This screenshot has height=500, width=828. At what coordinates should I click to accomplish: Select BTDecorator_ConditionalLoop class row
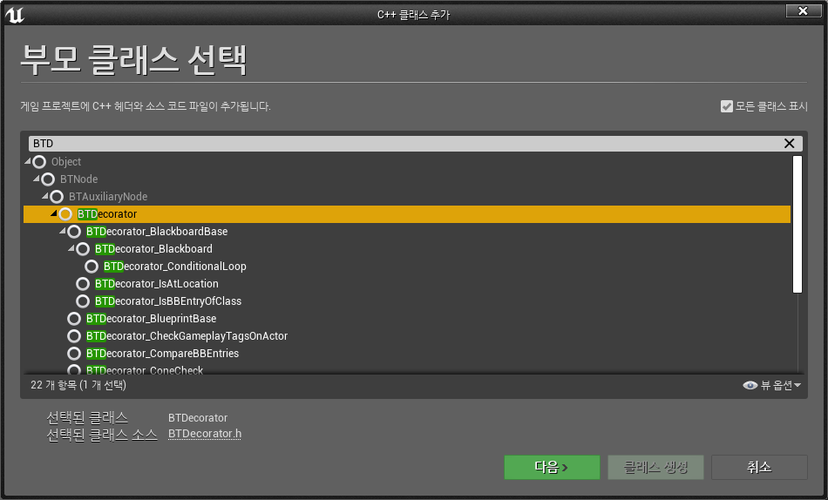click(407, 266)
